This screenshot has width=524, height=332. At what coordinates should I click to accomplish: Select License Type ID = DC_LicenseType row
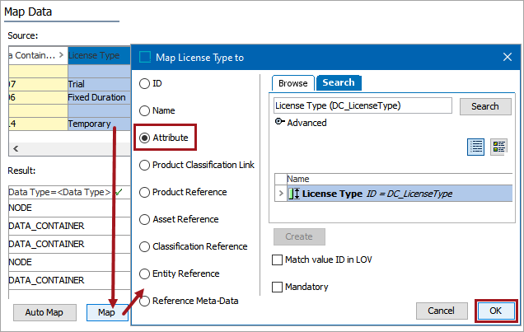tap(400, 194)
